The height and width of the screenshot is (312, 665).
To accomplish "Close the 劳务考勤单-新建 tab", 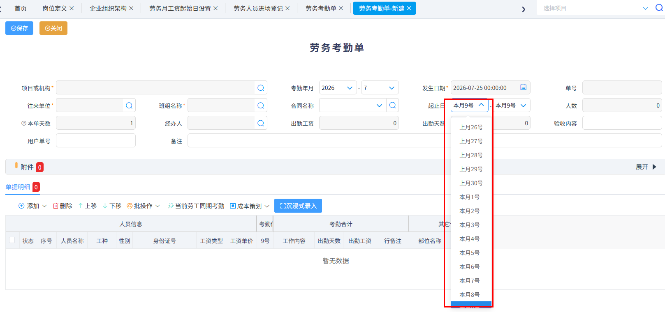I will [409, 8].
